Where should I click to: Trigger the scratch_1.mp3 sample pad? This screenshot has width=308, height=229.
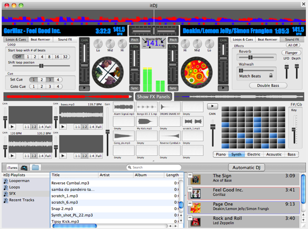192,122
